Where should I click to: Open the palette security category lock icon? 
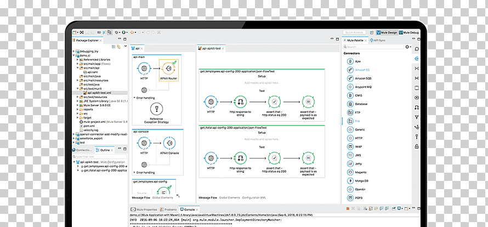tap(417, 146)
